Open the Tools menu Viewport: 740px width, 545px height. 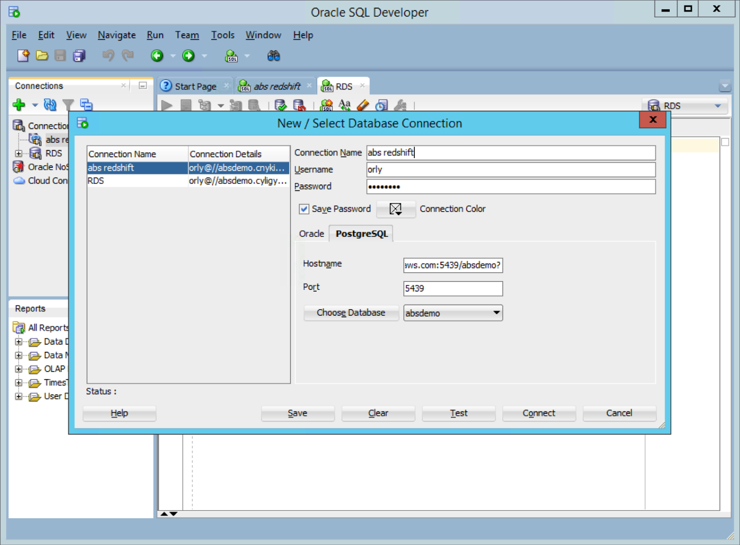pos(222,35)
